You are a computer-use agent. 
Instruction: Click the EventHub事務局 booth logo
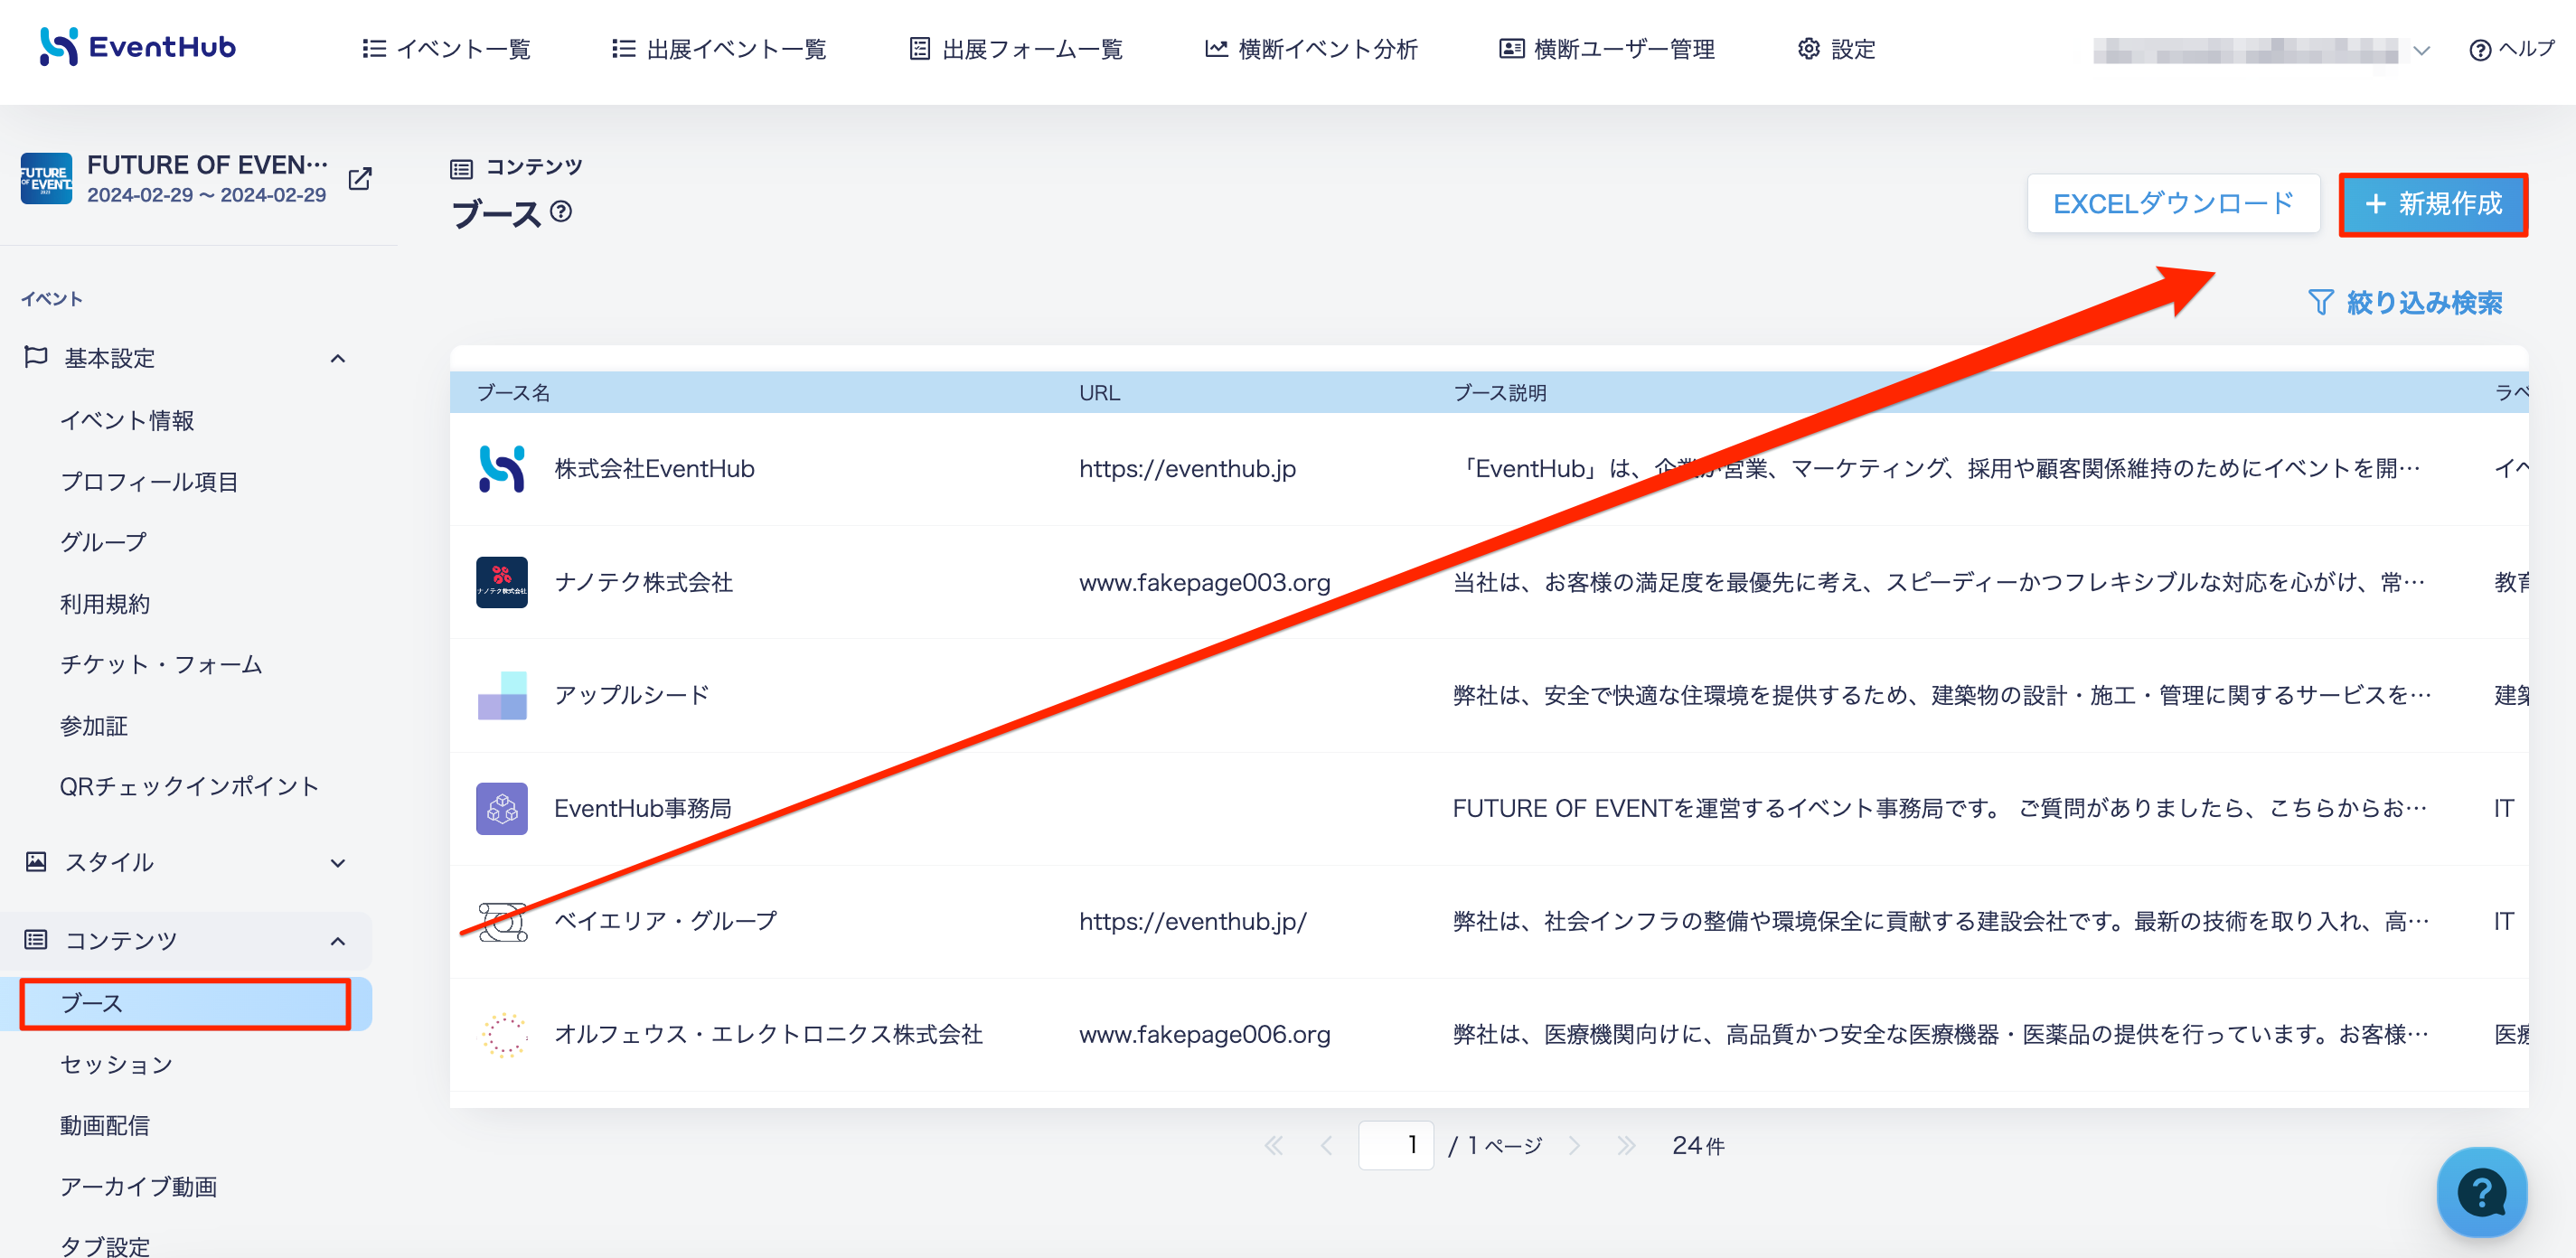point(502,808)
